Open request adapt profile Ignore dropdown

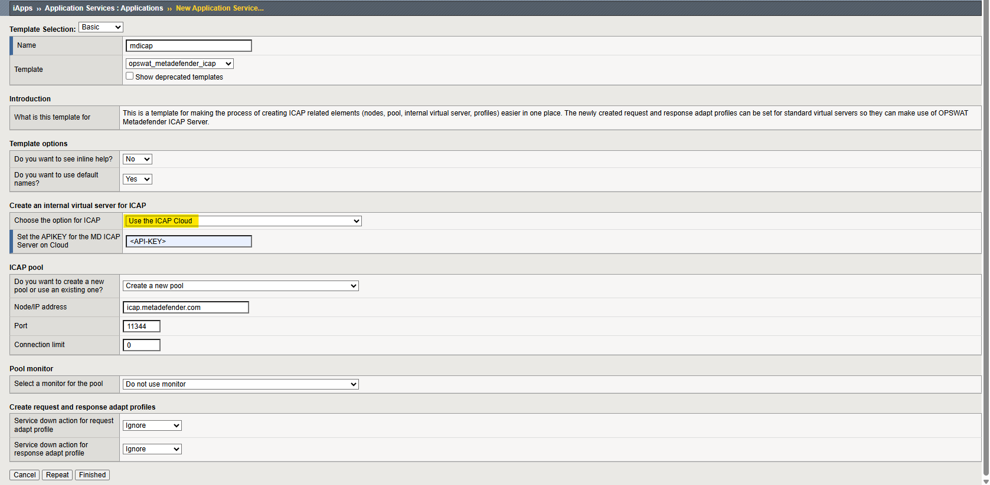click(x=152, y=425)
